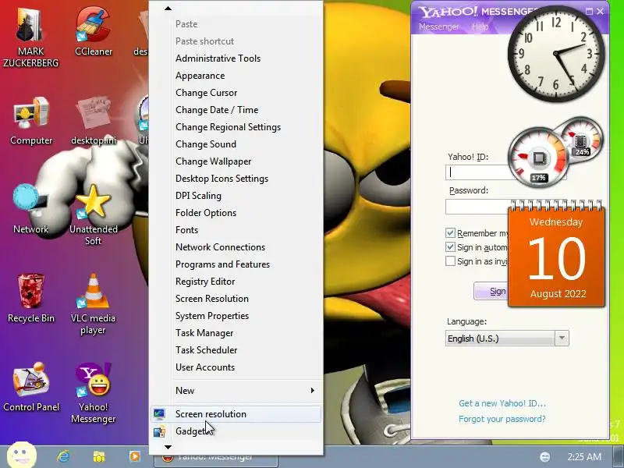Select the desktop.ini file icon

(94, 121)
